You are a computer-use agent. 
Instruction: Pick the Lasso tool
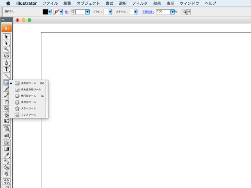tap(7, 56)
